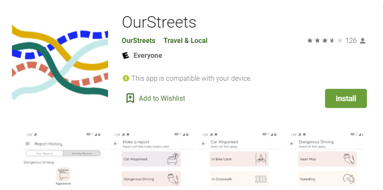The height and width of the screenshot is (190, 384).
Task: Select the Your Reports tab in screenshot
Action: [44, 153]
